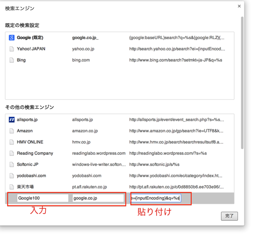Screen dimensions: 265x234
Task: Click the pt.afl.rakuten.co.jp keyword
Action: pos(90,187)
